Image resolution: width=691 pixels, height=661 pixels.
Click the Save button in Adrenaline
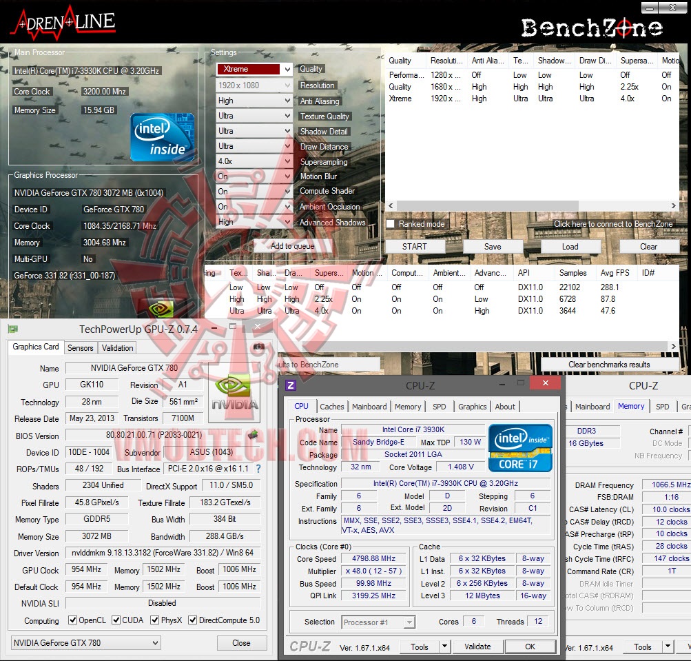tap(493, 247)
